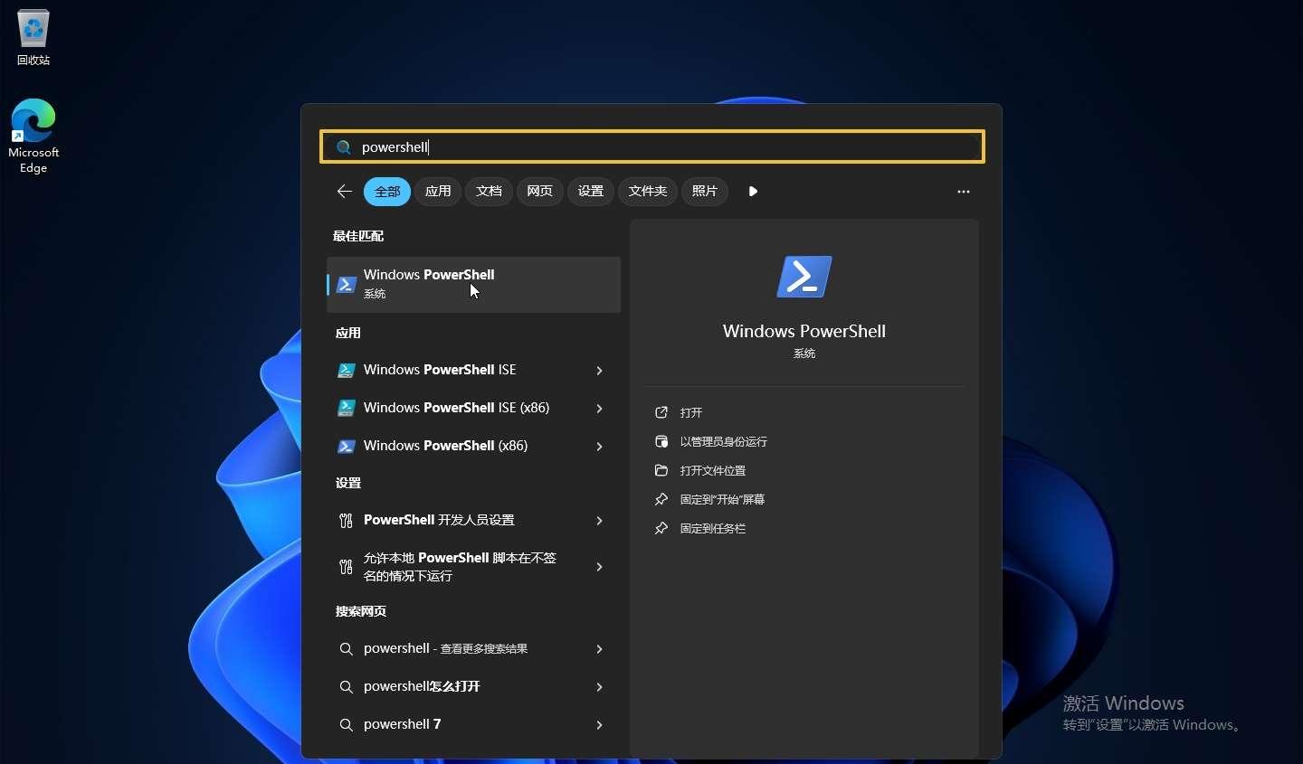This screenshot has height=764, width=1303.
Task: Select powershell 7 web suggestion text
Action: [403, 724]
